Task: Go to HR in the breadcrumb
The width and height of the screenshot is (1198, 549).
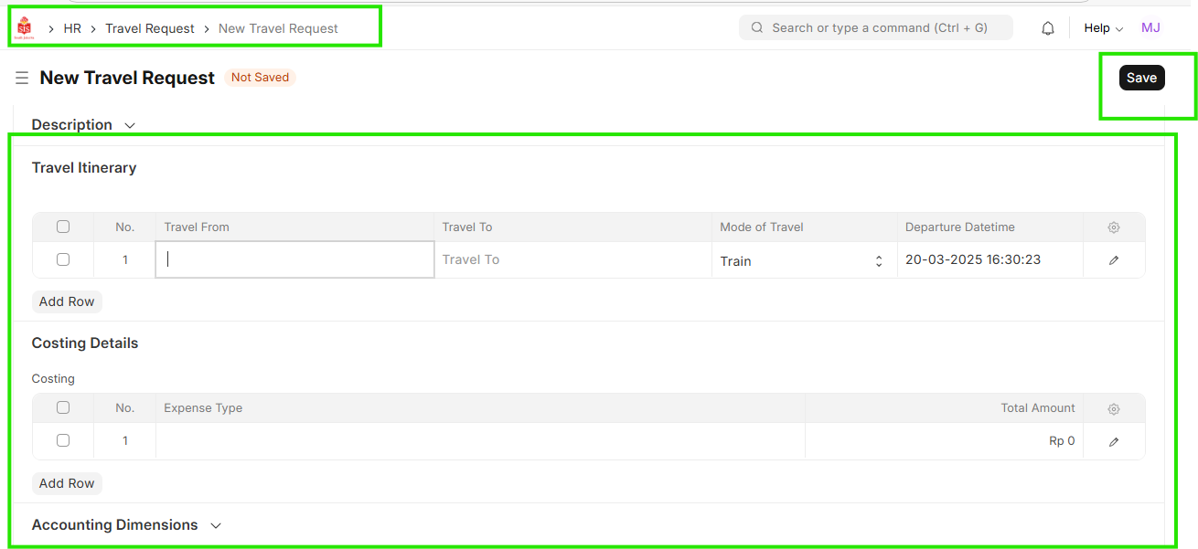Action: (72, 28)
